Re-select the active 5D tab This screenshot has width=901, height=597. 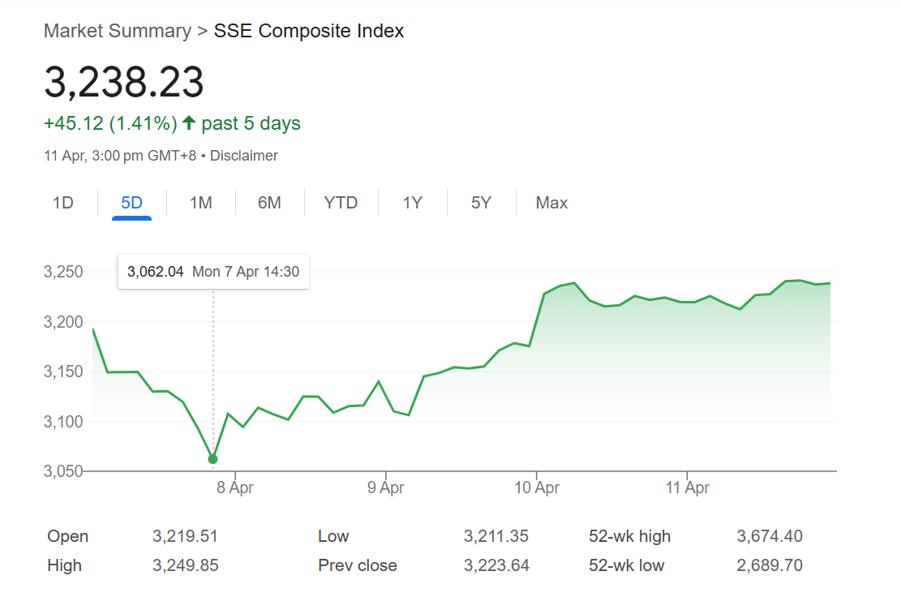click(131, 203)
